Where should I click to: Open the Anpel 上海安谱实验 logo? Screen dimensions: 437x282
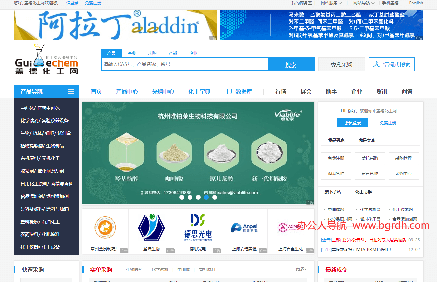point(244,227)
